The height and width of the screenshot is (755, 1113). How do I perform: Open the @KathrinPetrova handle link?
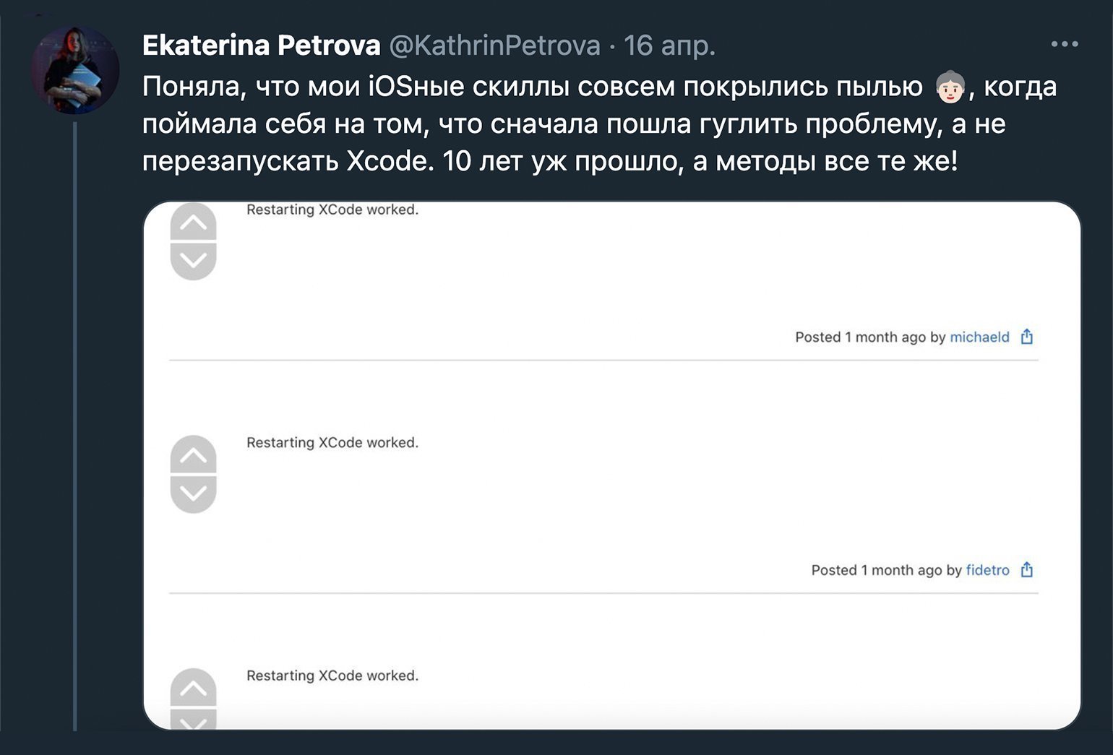pos(495,45)
